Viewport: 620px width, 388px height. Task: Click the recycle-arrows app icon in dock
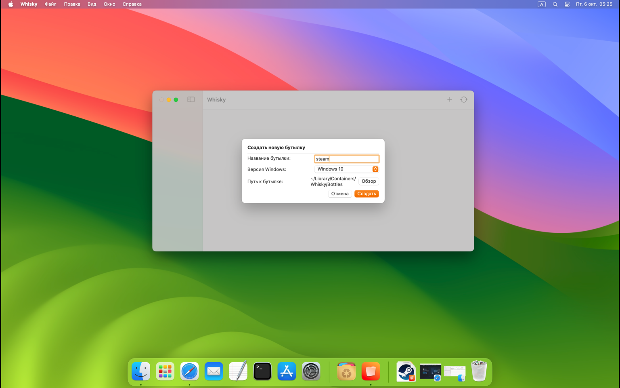click(346, 371)
